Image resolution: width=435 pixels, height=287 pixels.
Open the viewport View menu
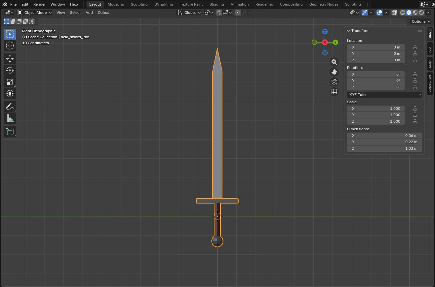(61, 13)
